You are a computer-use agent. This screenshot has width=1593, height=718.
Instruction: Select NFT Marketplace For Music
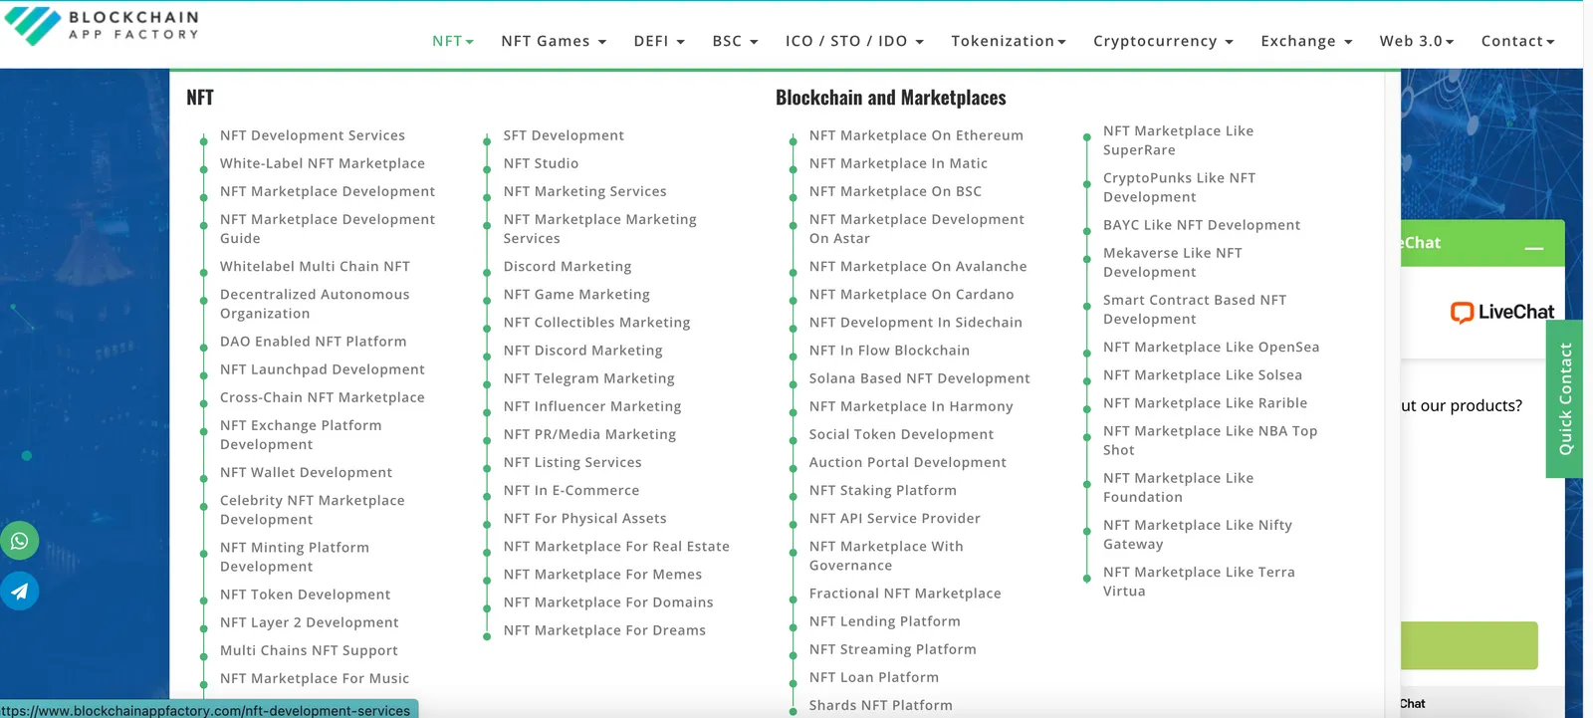point(315,678)
